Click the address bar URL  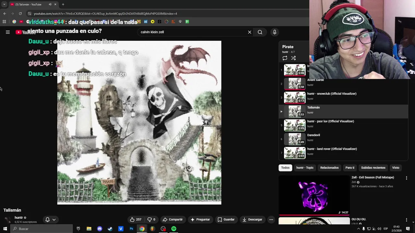(x=105, y=14)
